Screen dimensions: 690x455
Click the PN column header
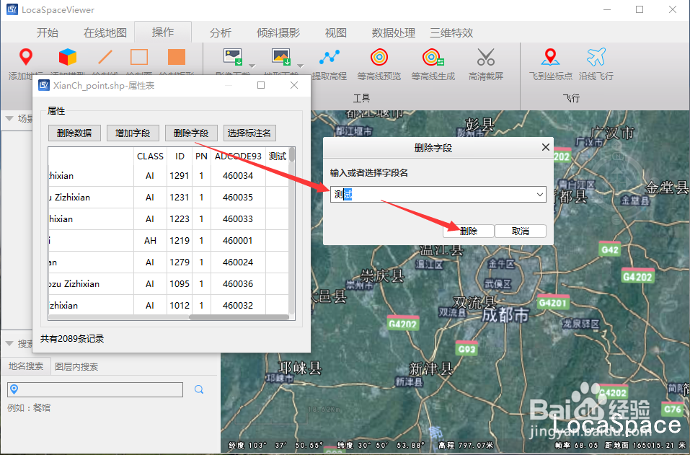coord(201,156)
